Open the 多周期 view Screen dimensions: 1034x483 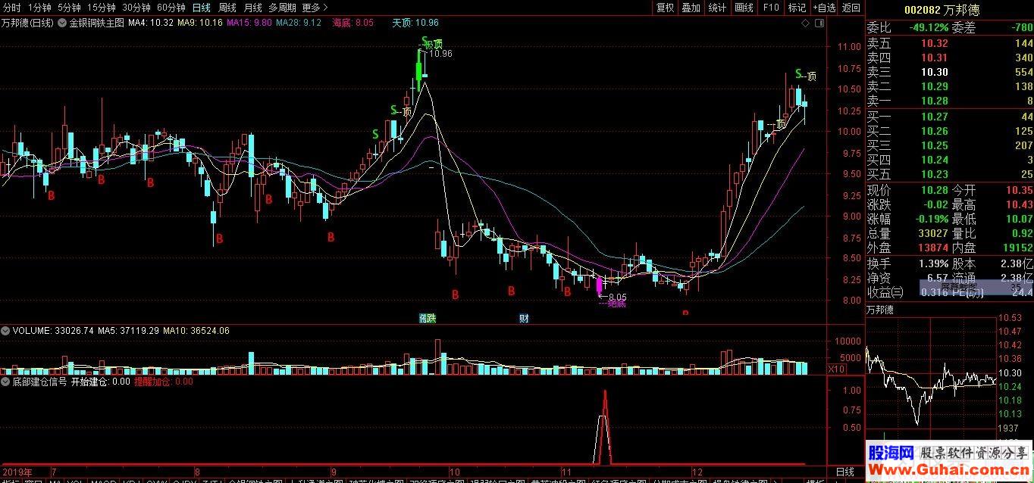tap(282, 8)
